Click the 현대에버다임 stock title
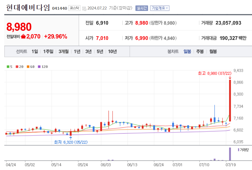The width and height of the screenshot is (252, 170). tap(28, 7)
